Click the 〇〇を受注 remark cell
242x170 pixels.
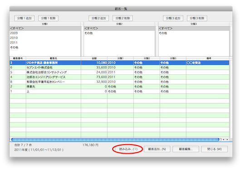(207, 63)
